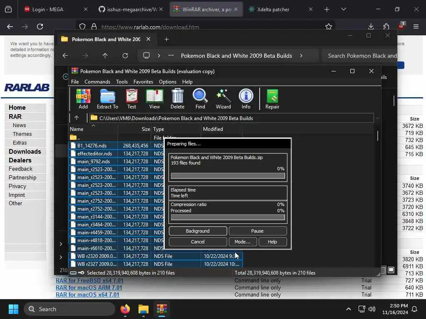This screenshot has width=426, height=319.
Task: Click File Explorer up arrow
Action: coord(105,56)
